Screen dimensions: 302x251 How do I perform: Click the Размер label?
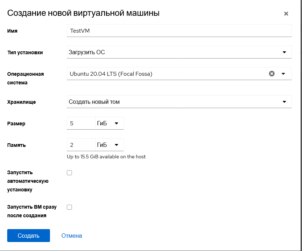[x=16, y=124]
